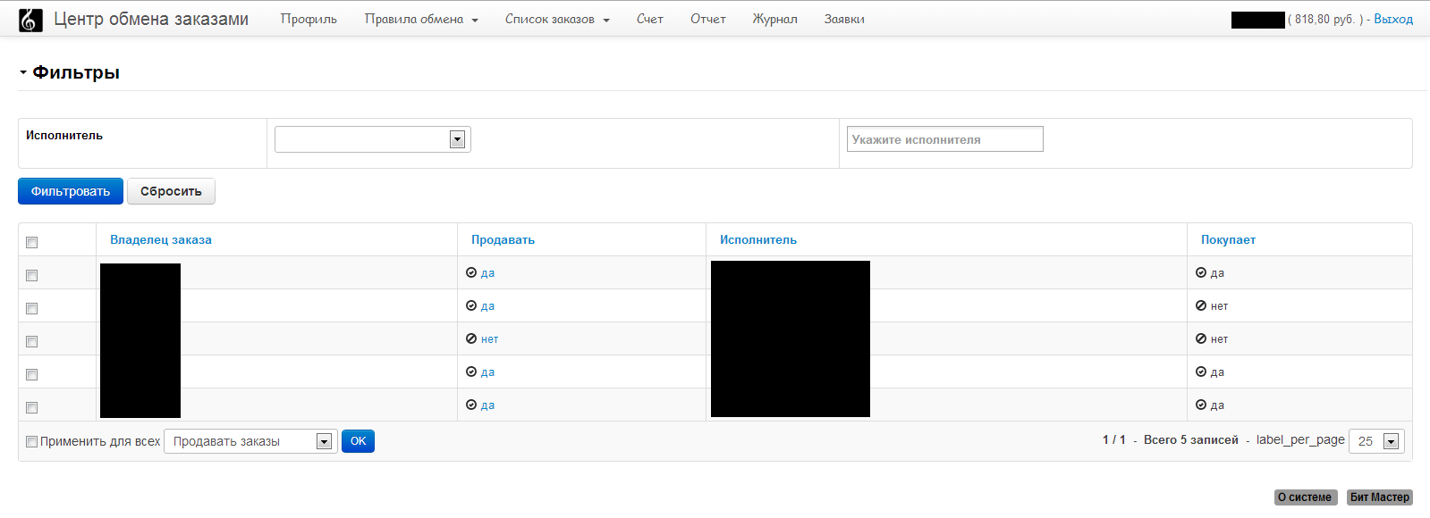This screenshot has width=1430, height=518.
Task: Click the О системе button
Action: pos(1305,497)
